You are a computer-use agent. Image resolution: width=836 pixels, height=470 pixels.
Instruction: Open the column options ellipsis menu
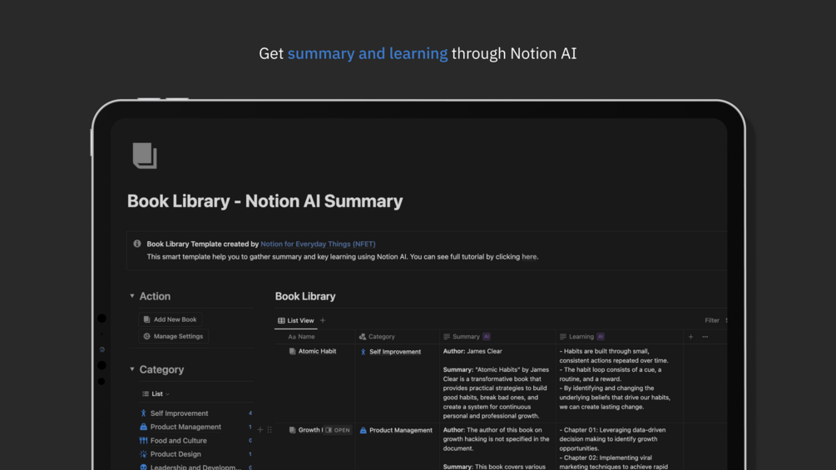click(705, 337)
